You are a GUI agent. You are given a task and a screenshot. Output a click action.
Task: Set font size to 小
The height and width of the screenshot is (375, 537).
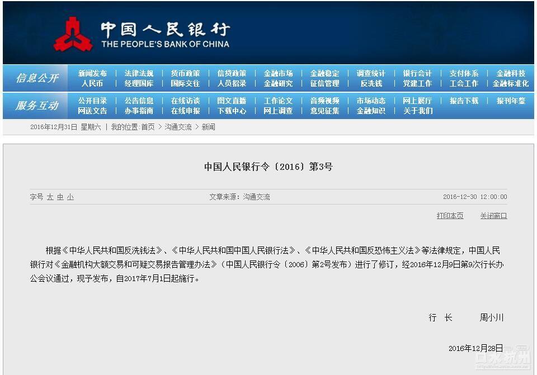point(70,197)
